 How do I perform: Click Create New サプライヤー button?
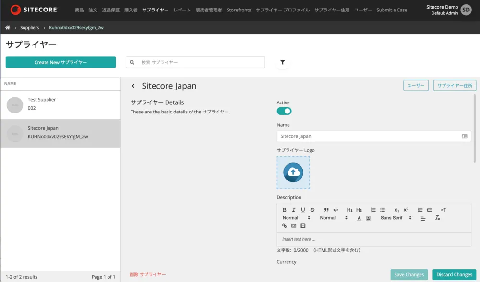[60, 62]
